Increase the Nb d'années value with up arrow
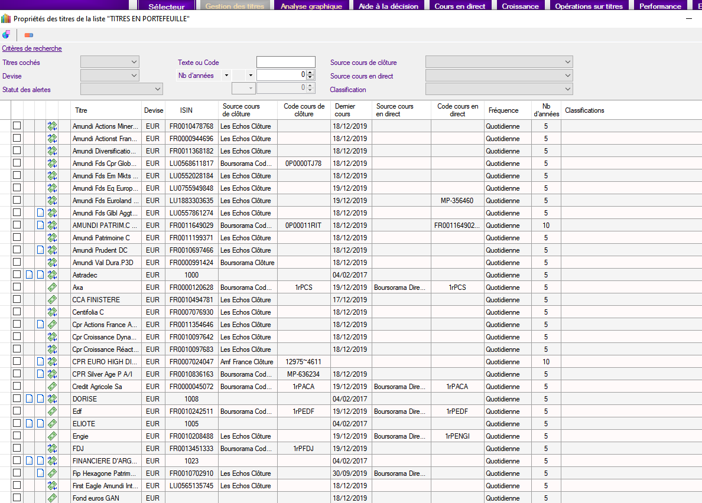This screenshot has height=503, width=702. (x=310, y=73)
